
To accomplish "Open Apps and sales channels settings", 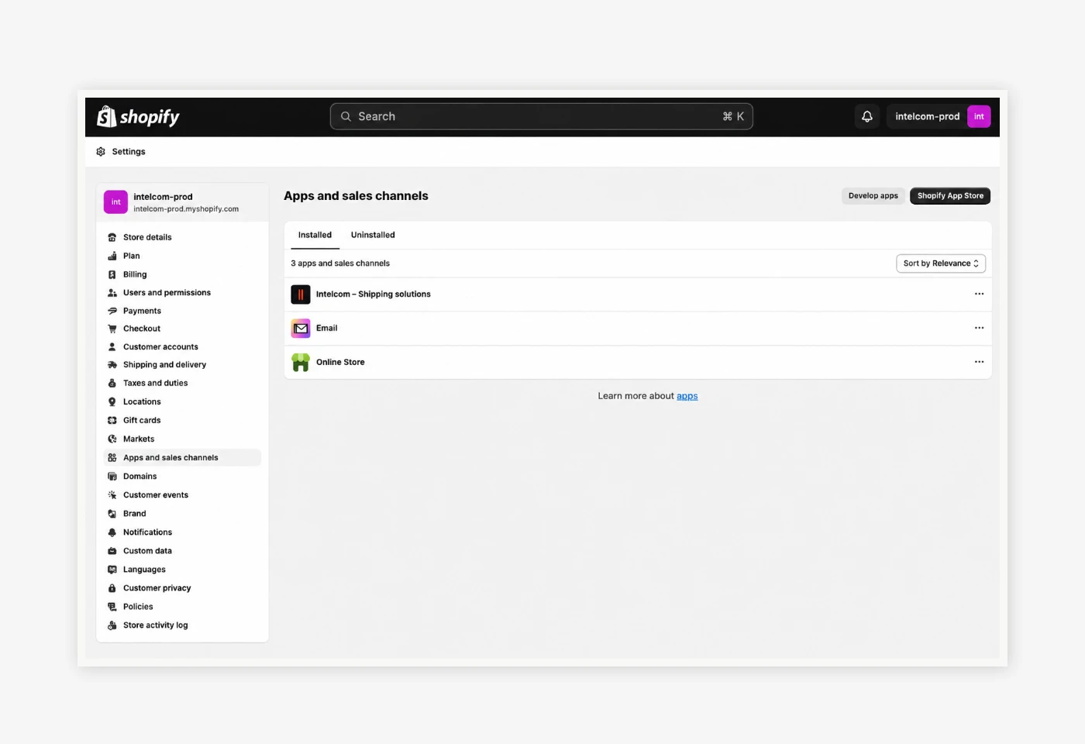I will click(x=182, y=458).
